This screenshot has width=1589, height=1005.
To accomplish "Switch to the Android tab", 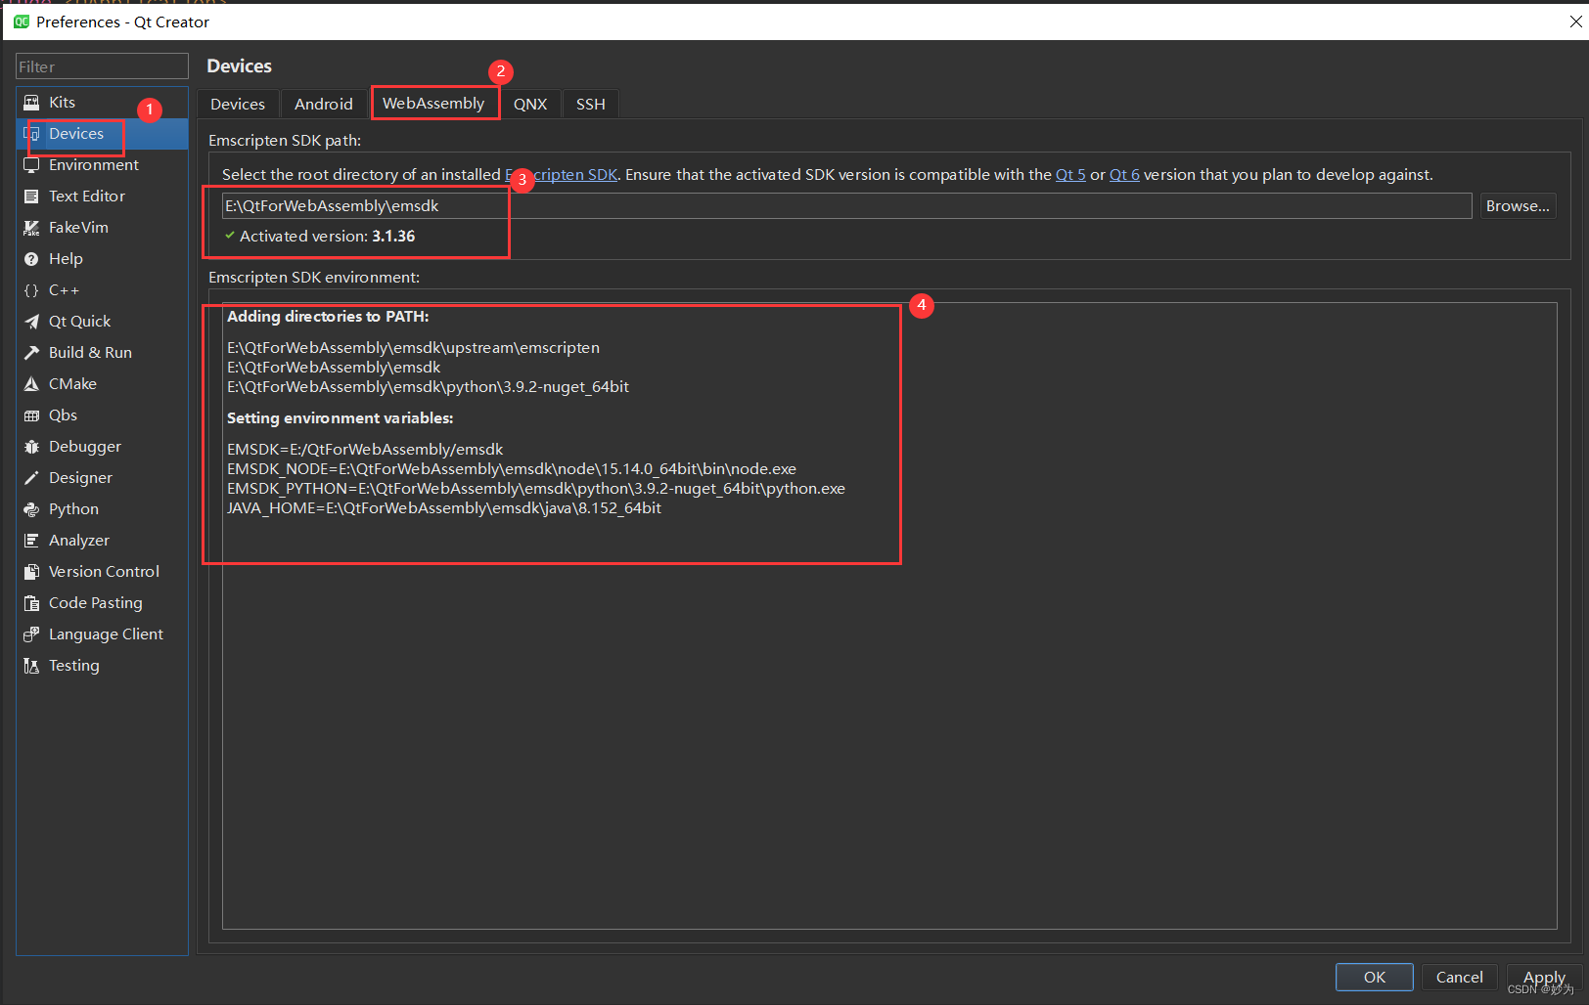I will (x=324, y=104).
